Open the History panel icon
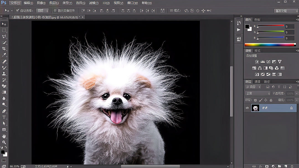 [x=239, y=23]
